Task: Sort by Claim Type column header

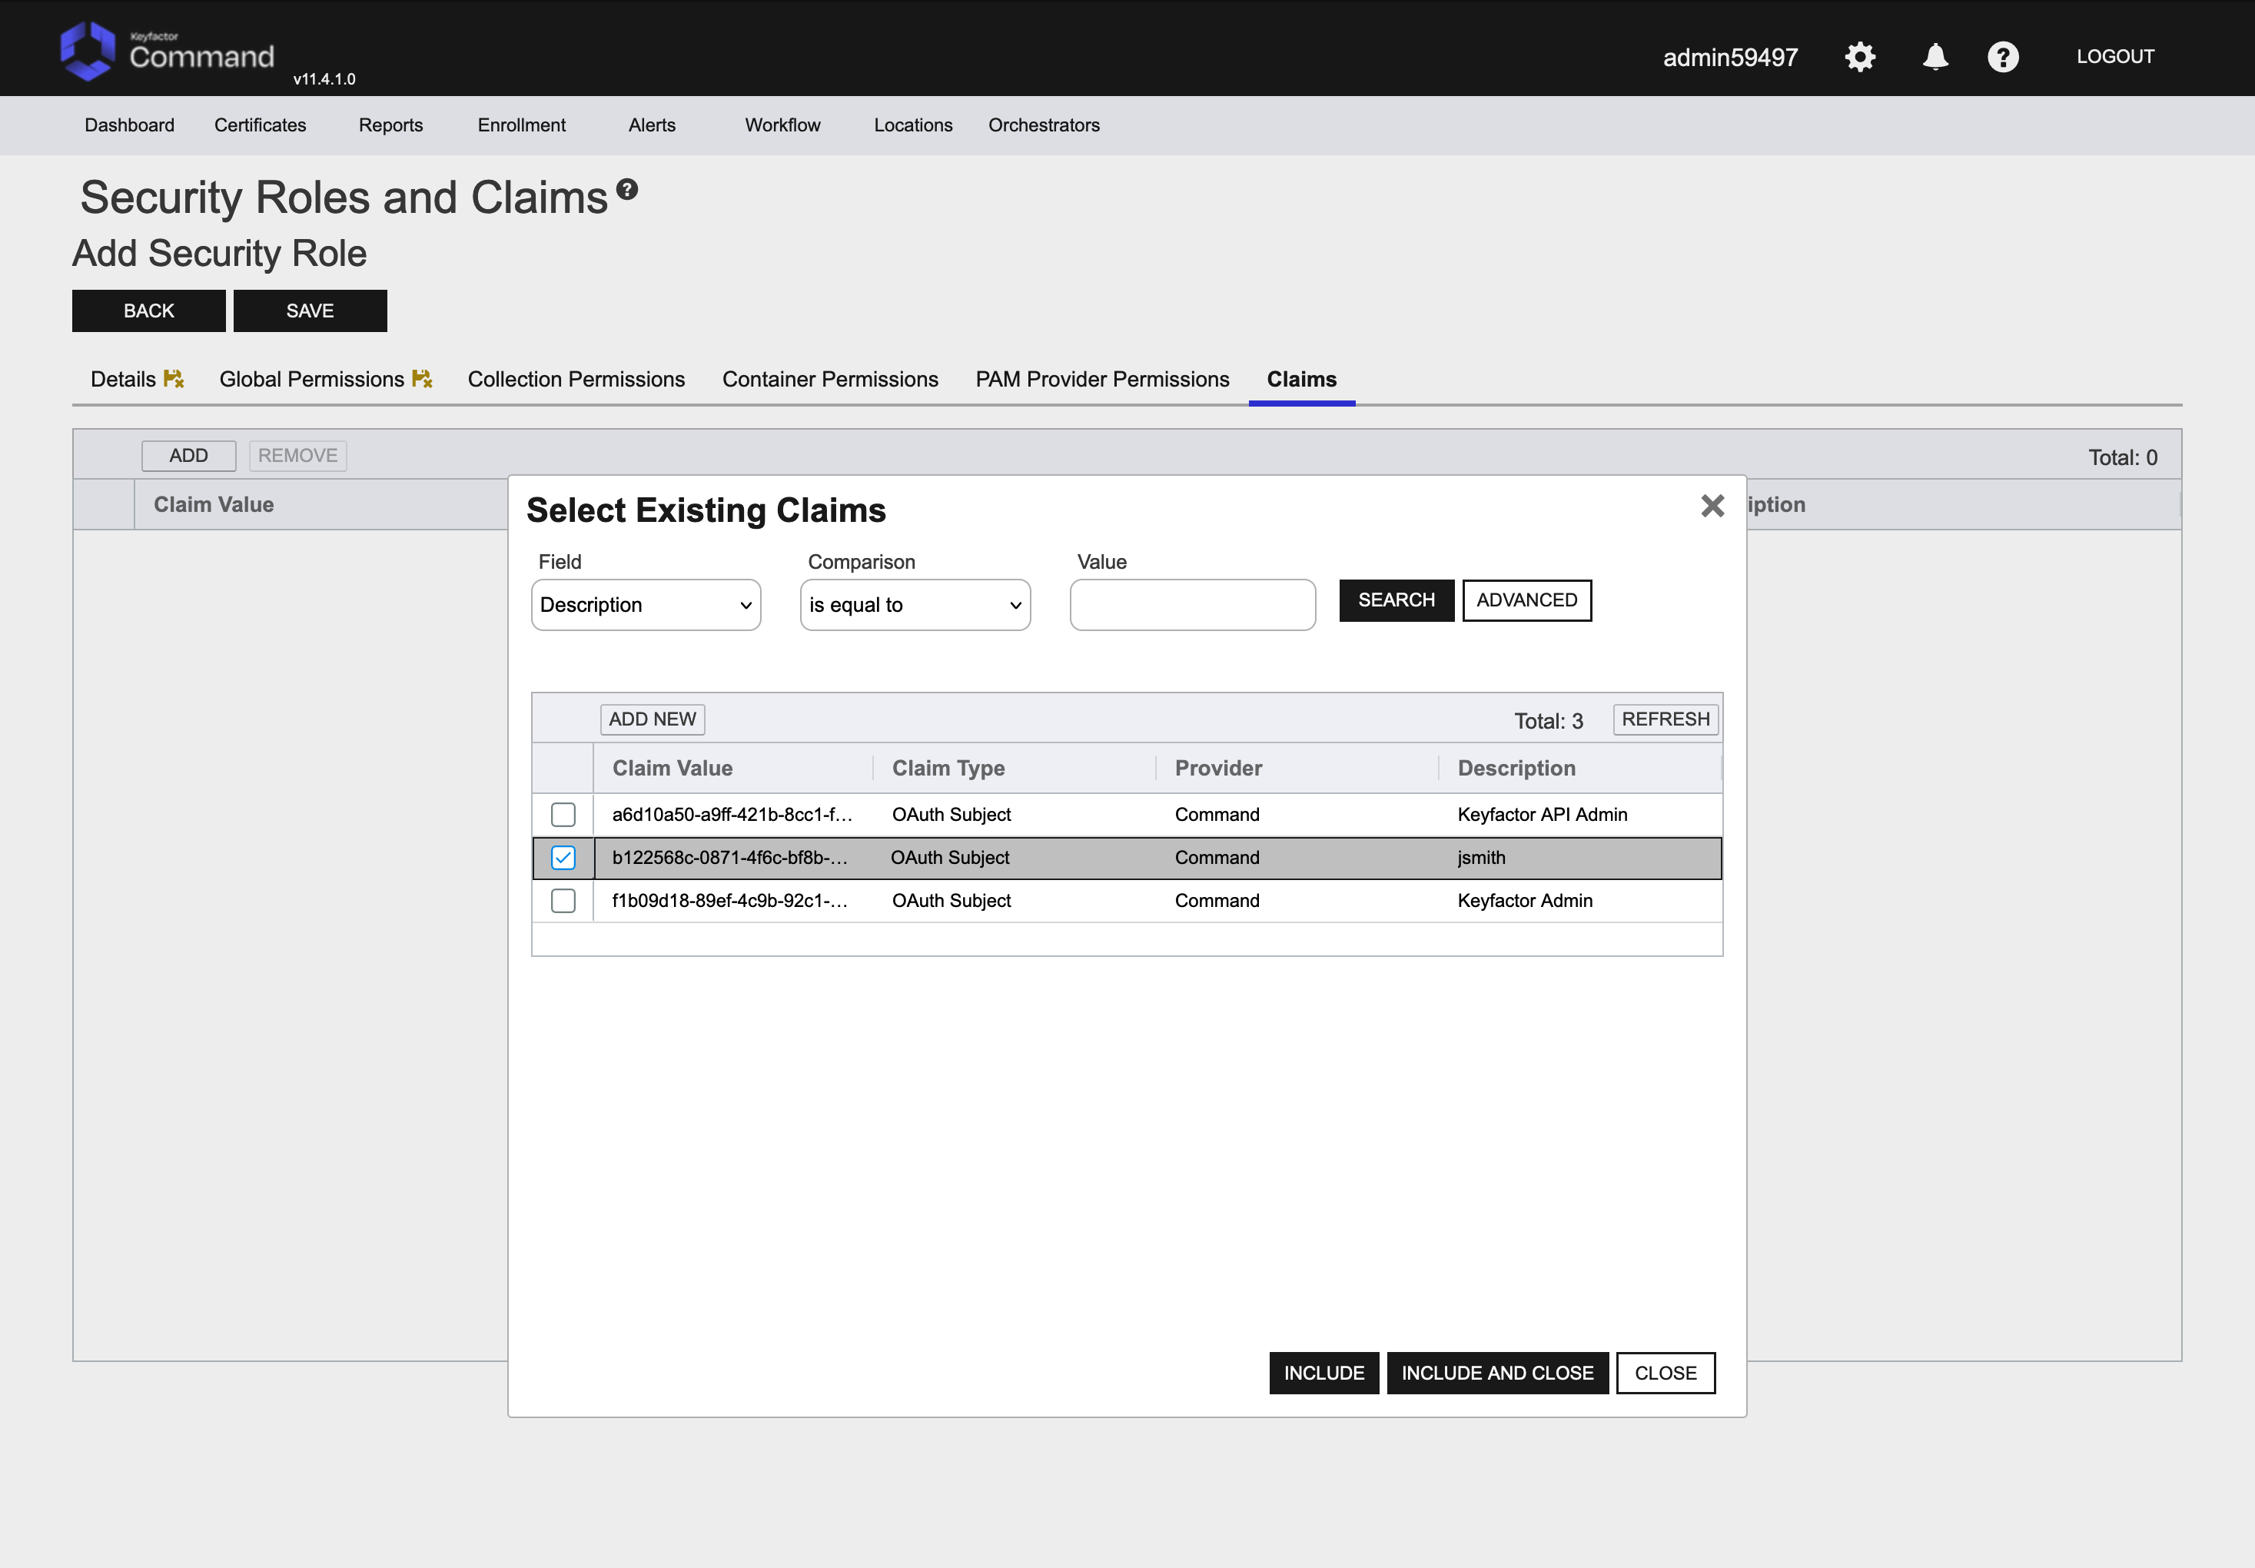Action: coord(948,769)
